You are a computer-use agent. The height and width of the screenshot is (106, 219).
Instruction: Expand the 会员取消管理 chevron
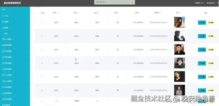point(27,69)
